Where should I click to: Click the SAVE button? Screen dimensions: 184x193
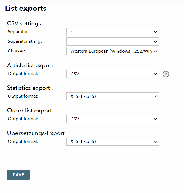pyautogui.click(x=18, y=175)
